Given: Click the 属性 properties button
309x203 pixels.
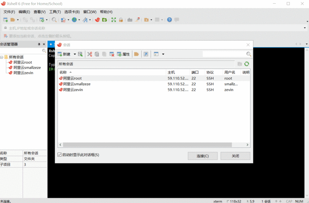Looking at the screenshot, I should click(x=123, y=54).
